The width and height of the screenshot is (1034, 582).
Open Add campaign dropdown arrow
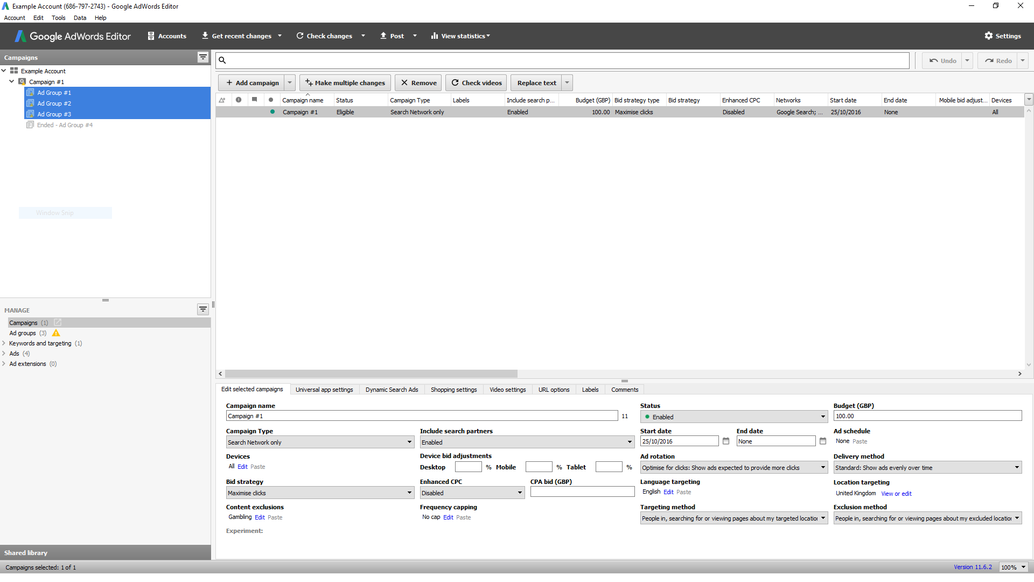pyautogui.click(x=290, y=83)
